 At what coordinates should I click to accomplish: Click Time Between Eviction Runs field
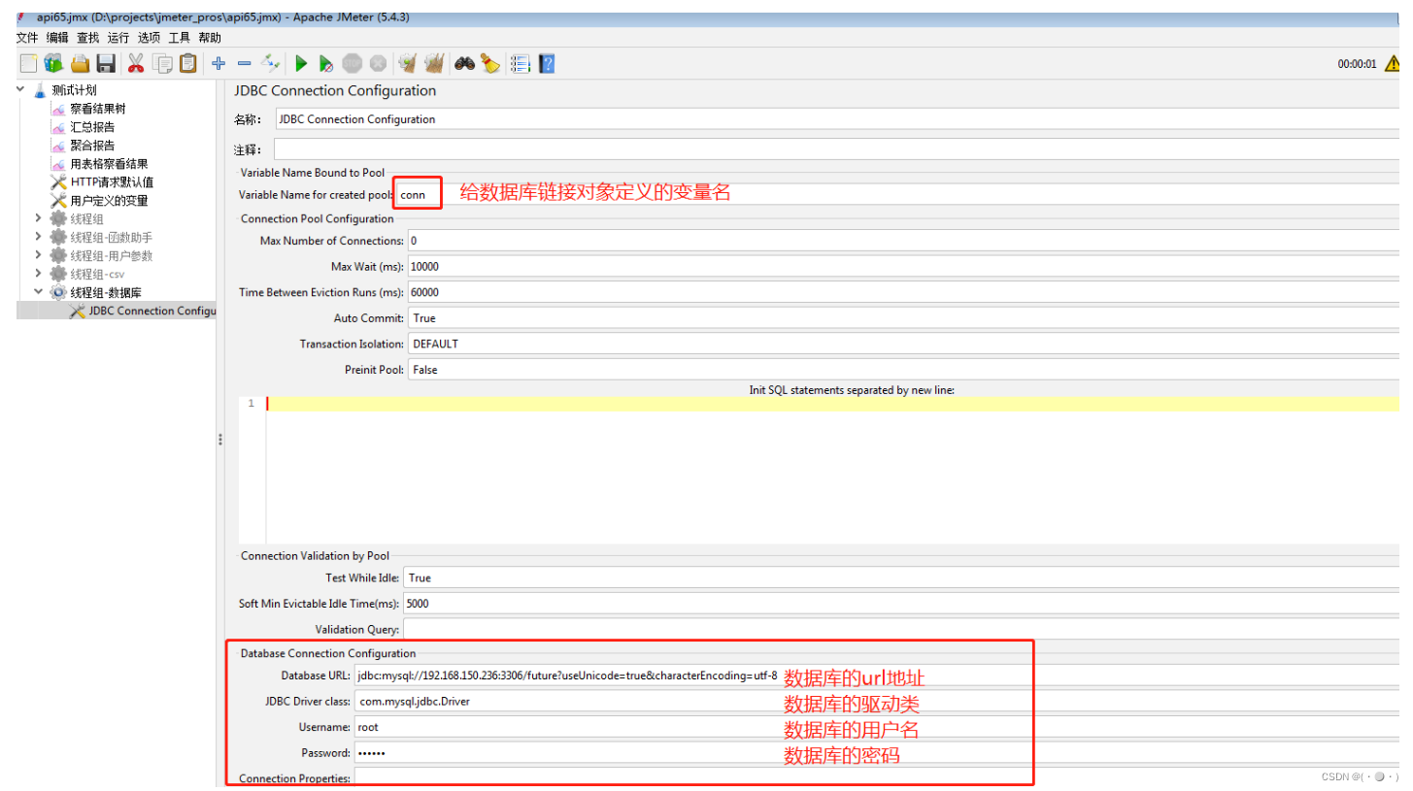click(x=903, y=292)
